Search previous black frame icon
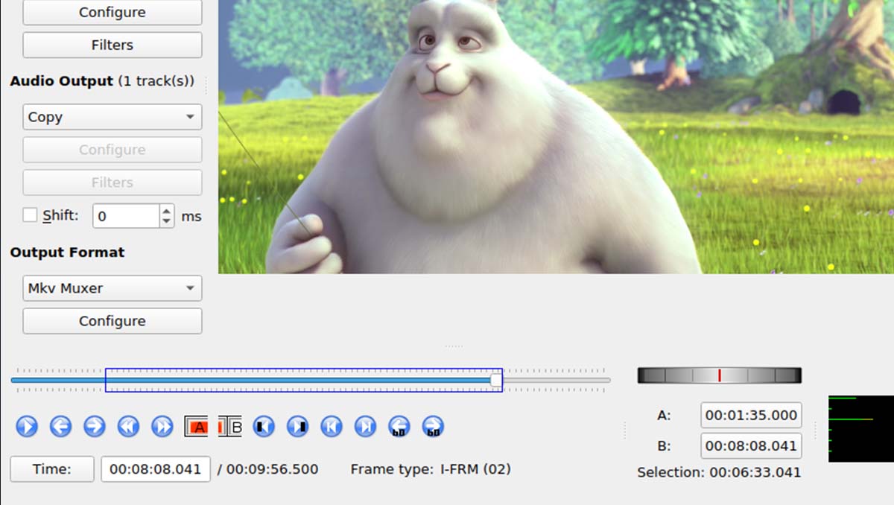 tap(264, 426)
